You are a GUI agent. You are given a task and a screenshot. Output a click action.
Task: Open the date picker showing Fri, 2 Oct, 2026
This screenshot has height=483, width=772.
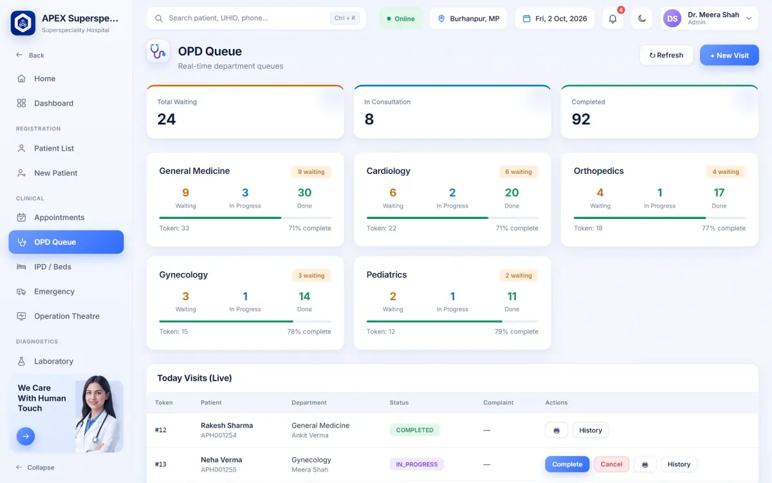coord(555,19)
